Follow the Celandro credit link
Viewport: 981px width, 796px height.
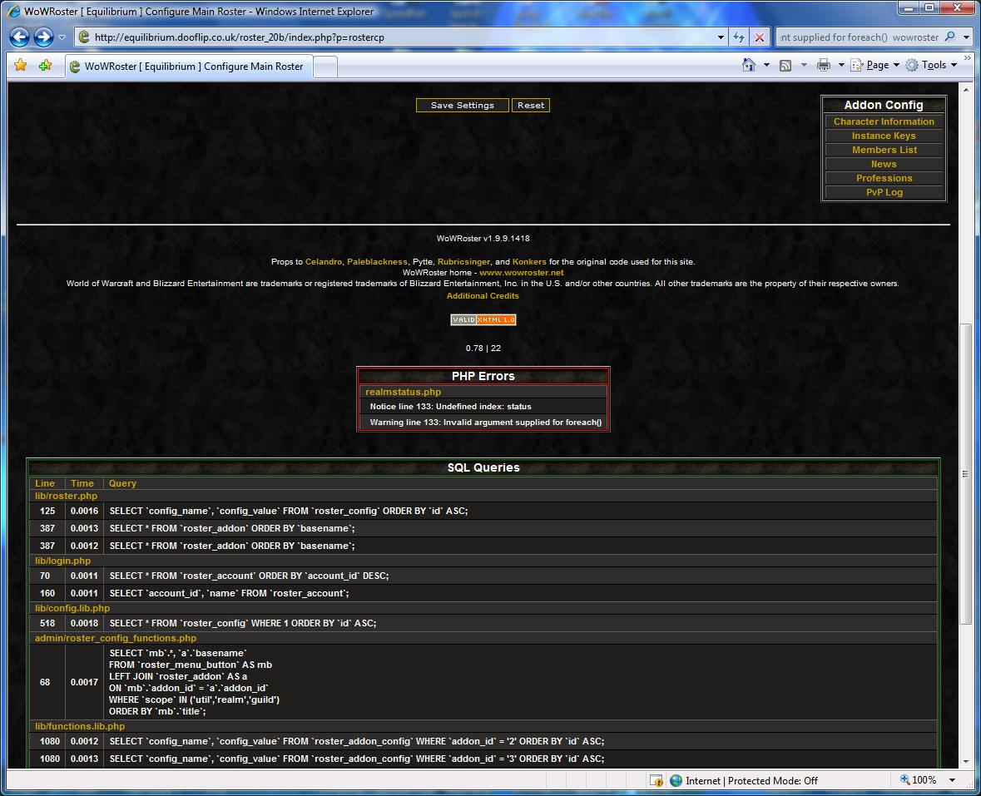[x=324, y=262]
